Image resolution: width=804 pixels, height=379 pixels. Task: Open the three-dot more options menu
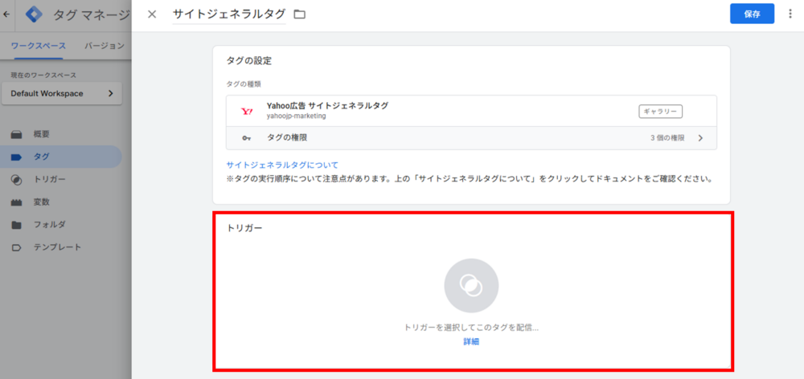click(x=790, y=14)
